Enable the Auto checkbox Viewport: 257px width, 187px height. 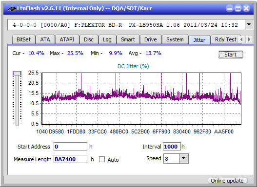pyautogui.click(x=102, y=159)
